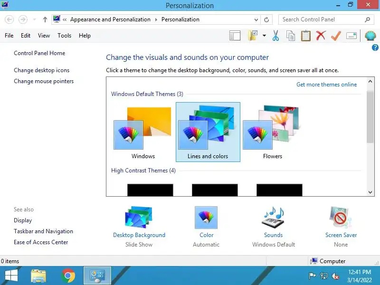
Task: Select the first High Contrast theme thumbnail
Action: [150, 190]
